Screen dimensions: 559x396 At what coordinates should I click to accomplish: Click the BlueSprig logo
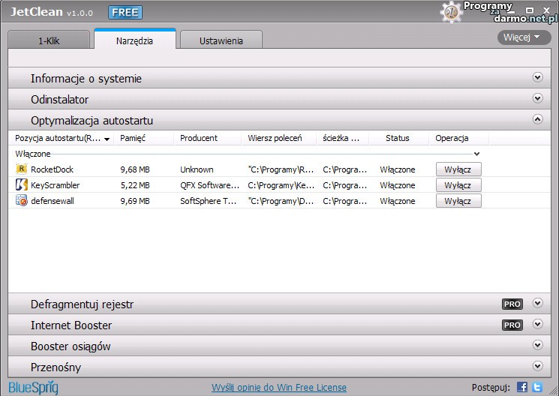33,387
